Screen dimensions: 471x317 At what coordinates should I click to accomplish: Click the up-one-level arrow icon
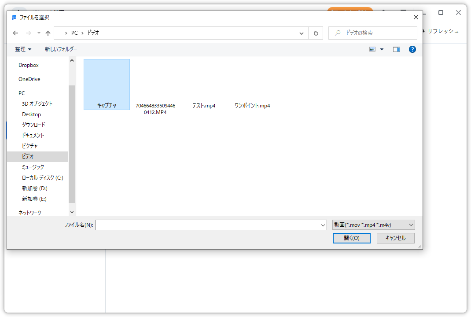coord(48,33)
